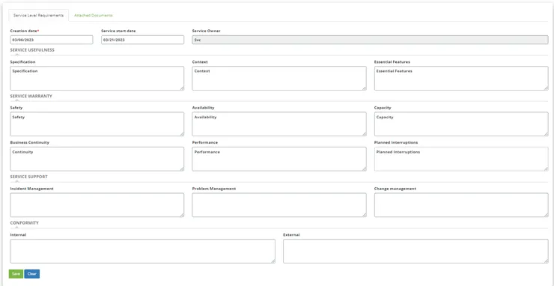Click the resize grip of Safety box
Image resolution: width=554 pixels, height=286 pixels.
(182, 134)
